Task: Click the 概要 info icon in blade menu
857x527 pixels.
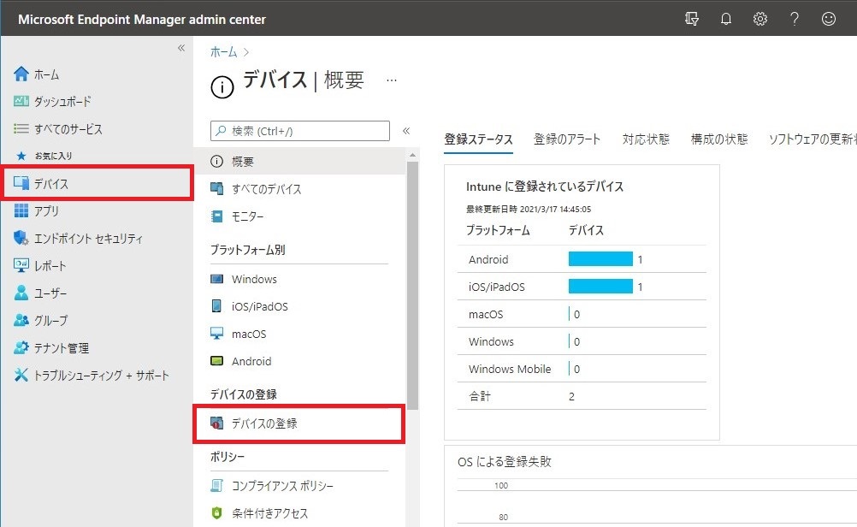Action: coord(216,162)
